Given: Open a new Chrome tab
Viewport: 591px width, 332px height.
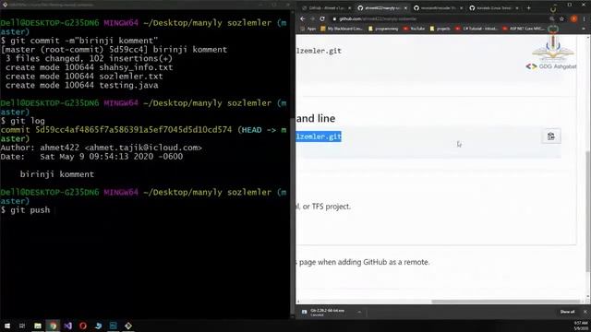Looking at the screenshot, I should (529, 8).
